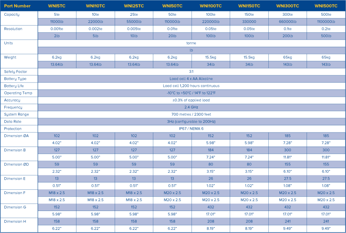
Task: Select the Load cell 4 x AA Alkaline cell
Action: pyautogui.click(x=191, y=79)
